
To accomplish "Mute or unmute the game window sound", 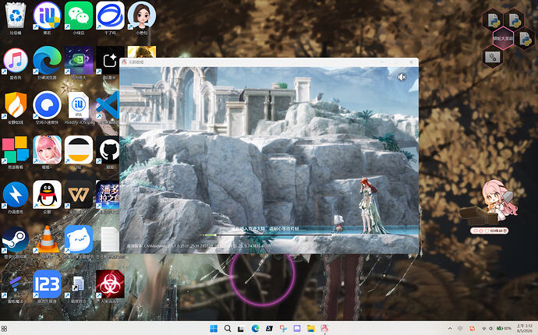I will coord(402,77).
